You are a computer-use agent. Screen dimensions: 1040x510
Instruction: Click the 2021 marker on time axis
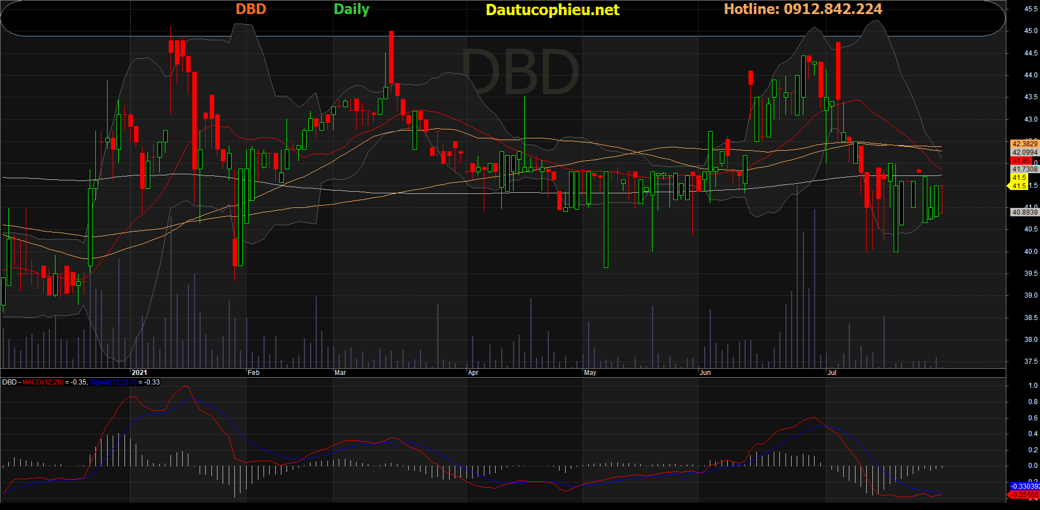point(139,373)
